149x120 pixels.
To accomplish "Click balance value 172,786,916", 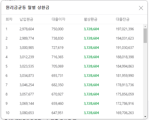I will (125, 103).
